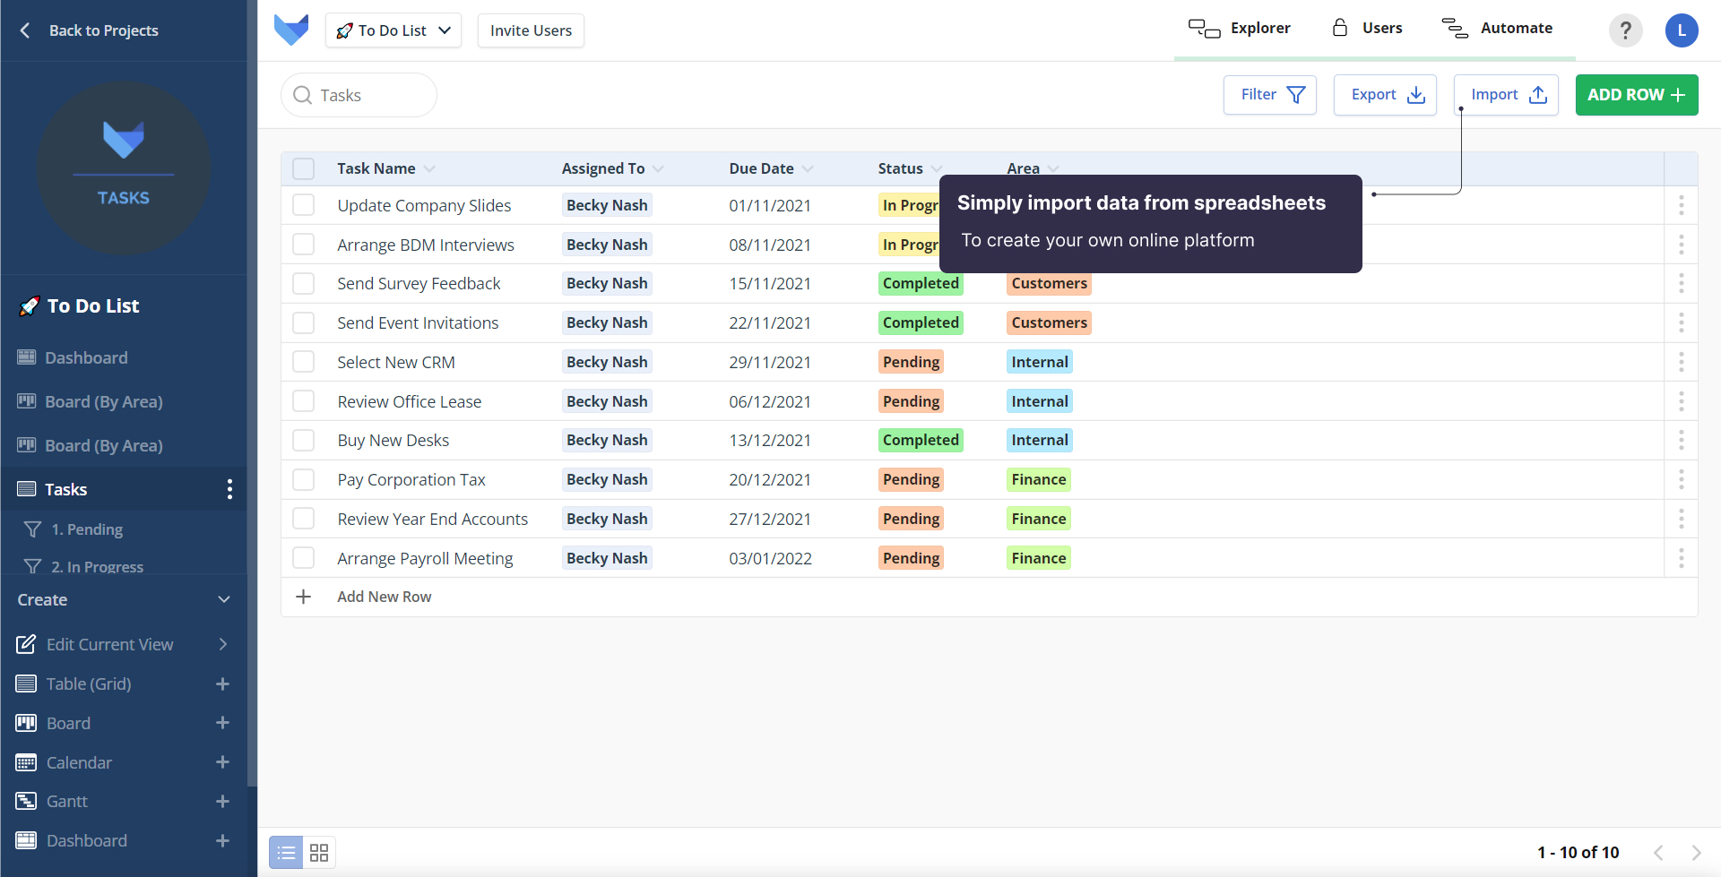Check the Arrange BDM Interviews row checkbox
This screenshot has height=877, width=1721.
304,245
